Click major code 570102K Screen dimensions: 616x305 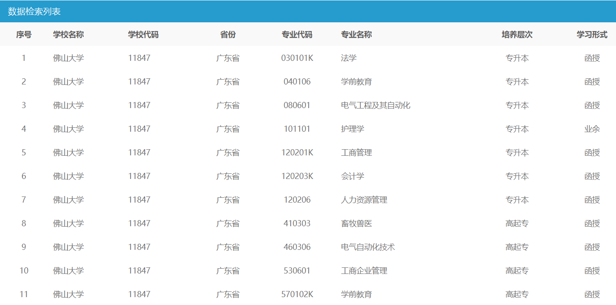(297, 294)
